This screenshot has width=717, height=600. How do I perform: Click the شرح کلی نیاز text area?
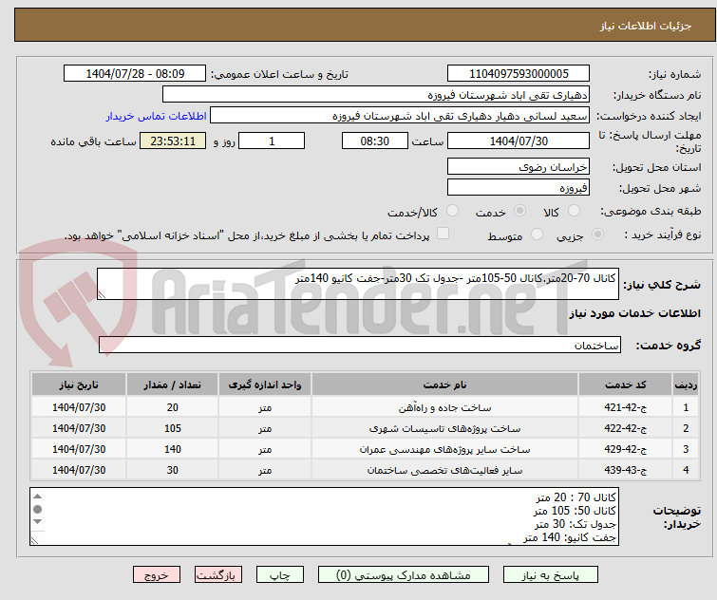(358, 284)
